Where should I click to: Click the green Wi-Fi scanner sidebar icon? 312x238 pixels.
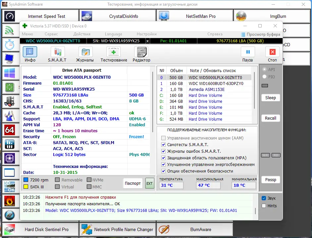9,30
